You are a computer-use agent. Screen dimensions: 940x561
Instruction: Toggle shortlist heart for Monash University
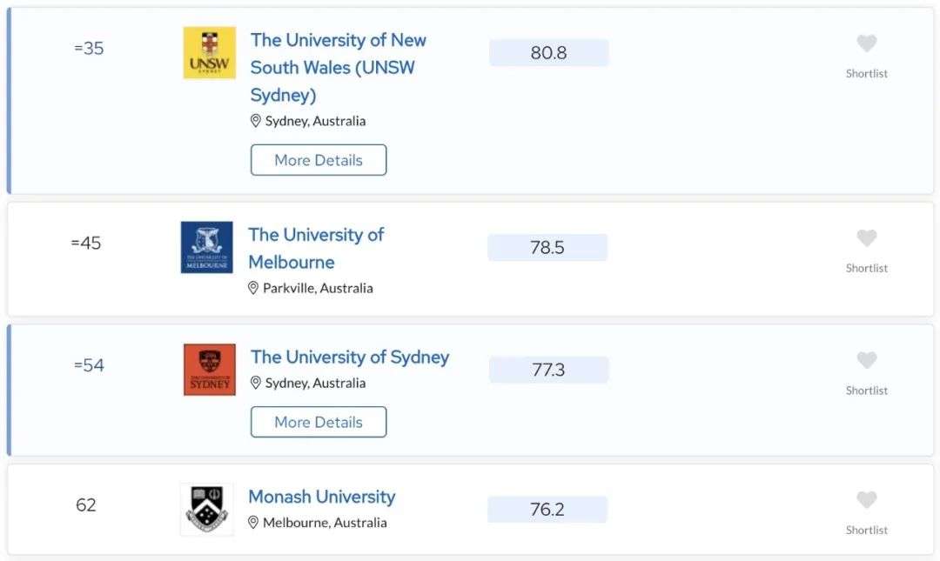click(x=866, y=500)
